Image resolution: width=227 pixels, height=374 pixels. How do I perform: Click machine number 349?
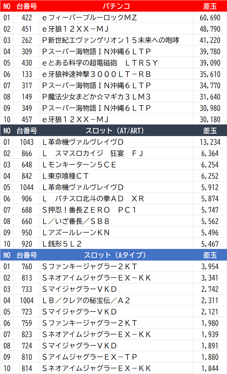pos(27,108)
